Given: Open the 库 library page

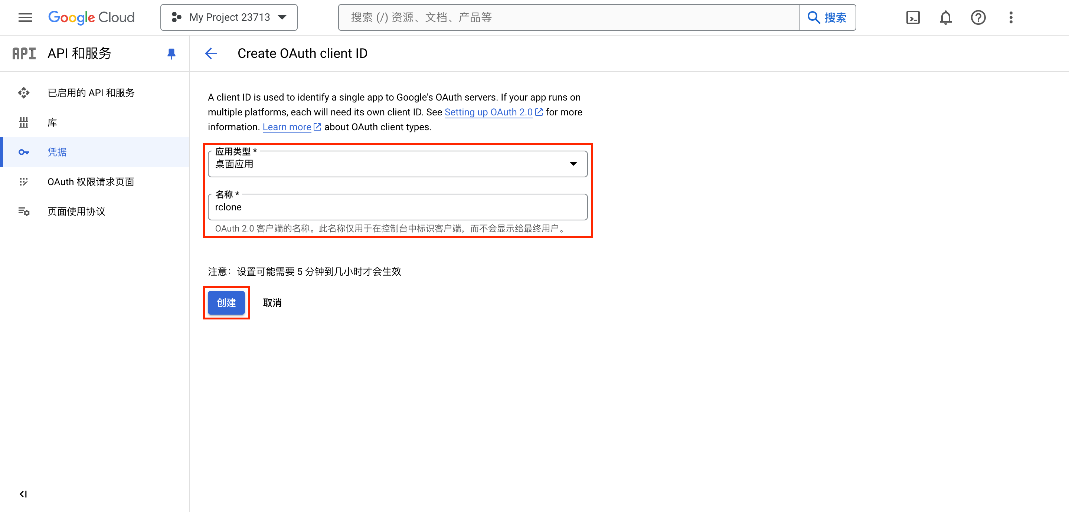Looking at the screenshot, I should pyautogui.click(x=95, y=122).
